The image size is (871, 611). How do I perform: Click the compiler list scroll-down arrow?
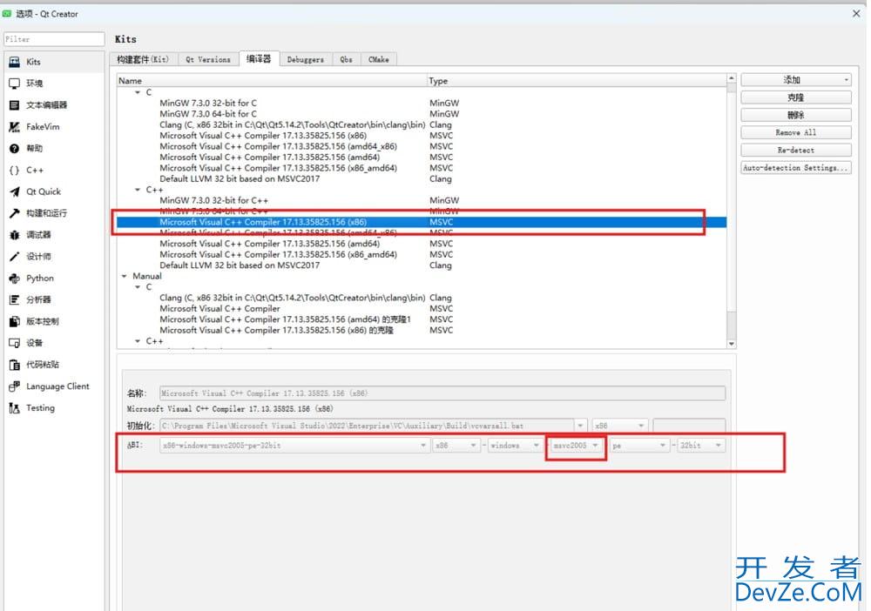click(x=732, y=344)
